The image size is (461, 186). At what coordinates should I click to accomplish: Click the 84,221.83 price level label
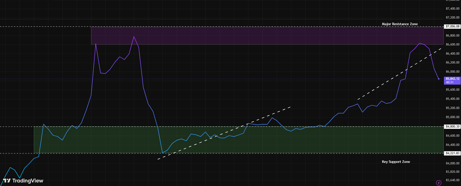coord(453,153)
